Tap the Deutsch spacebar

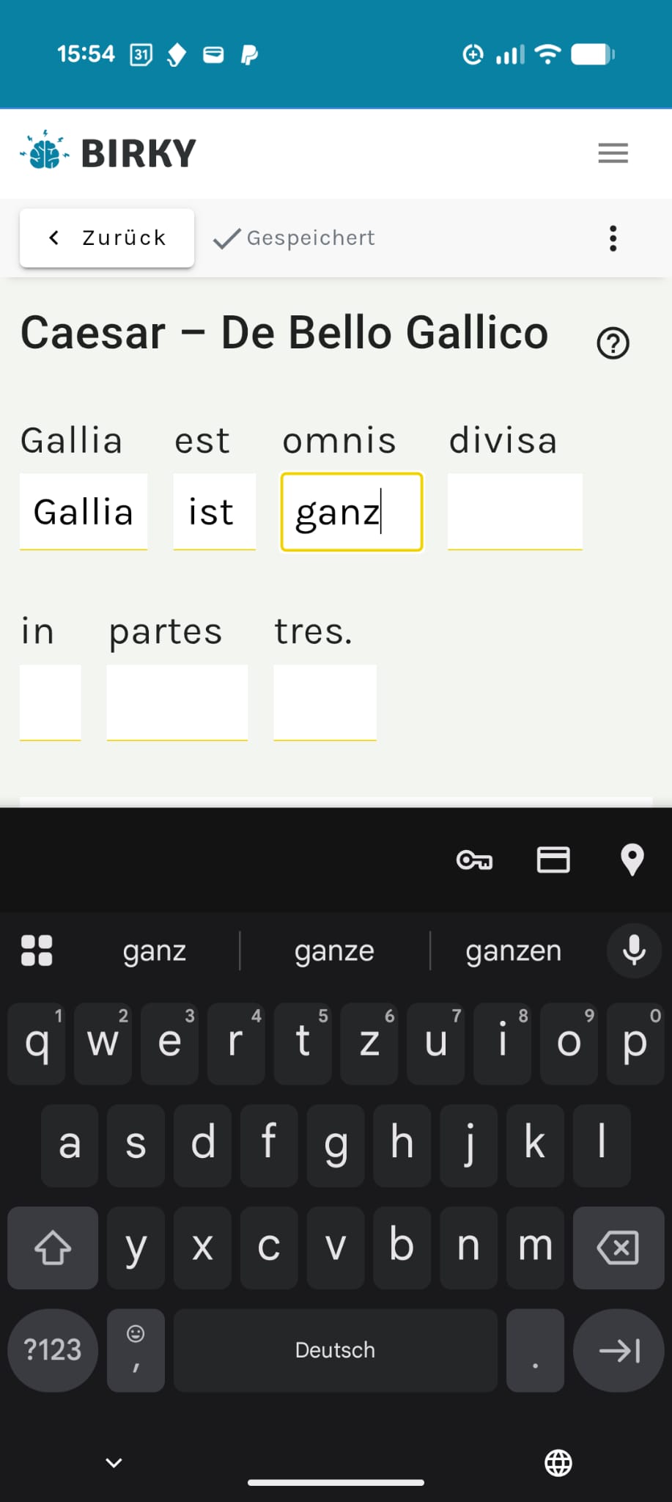(335, 1350)
